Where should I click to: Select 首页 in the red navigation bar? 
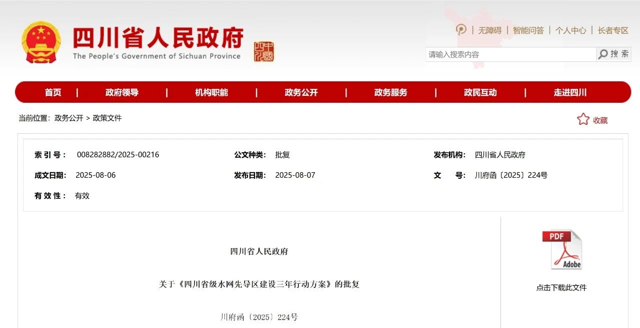point(53,92)
